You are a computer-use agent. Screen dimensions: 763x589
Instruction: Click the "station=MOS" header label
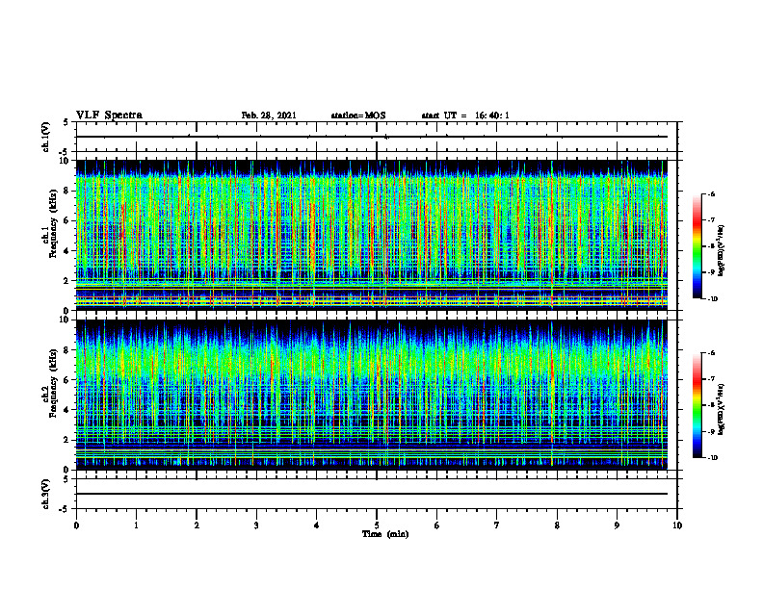point(358,115)
